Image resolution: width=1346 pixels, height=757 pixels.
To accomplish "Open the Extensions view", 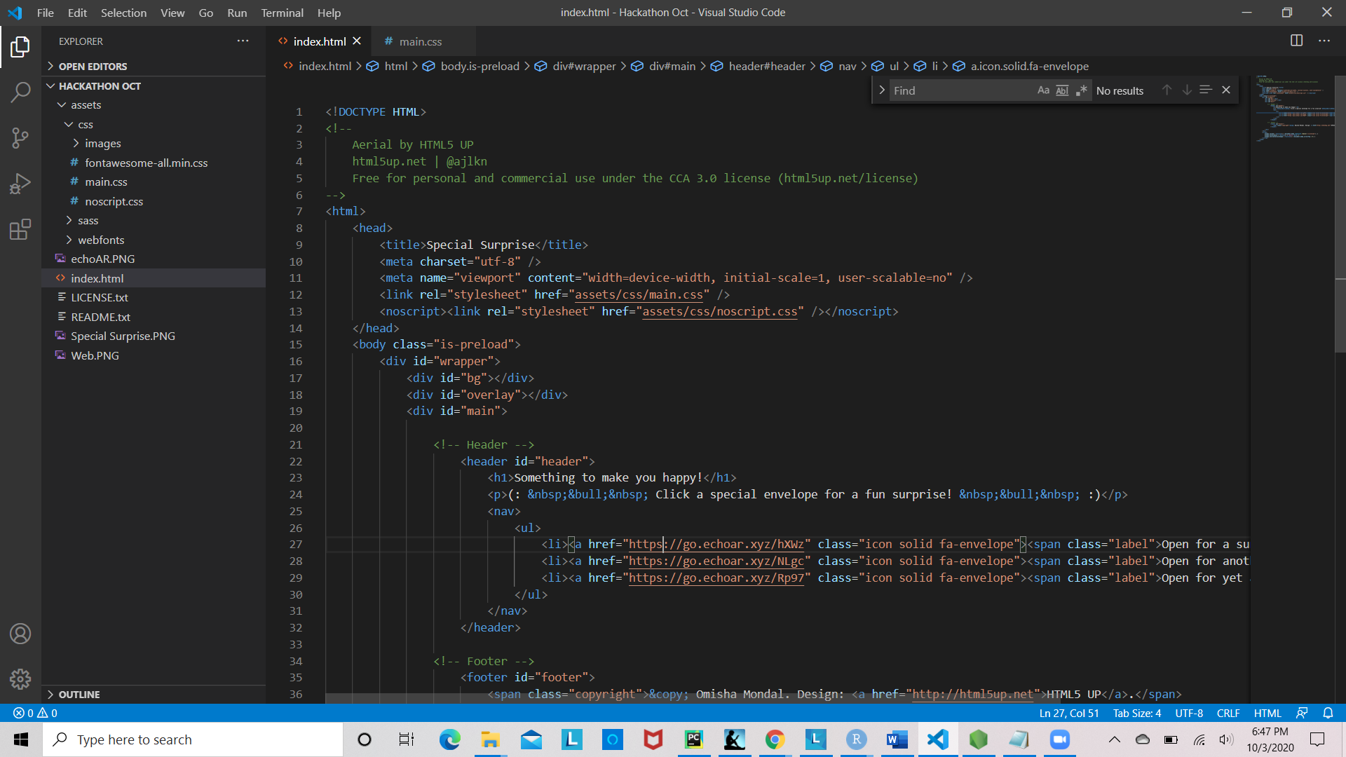I will coord(20,229).
